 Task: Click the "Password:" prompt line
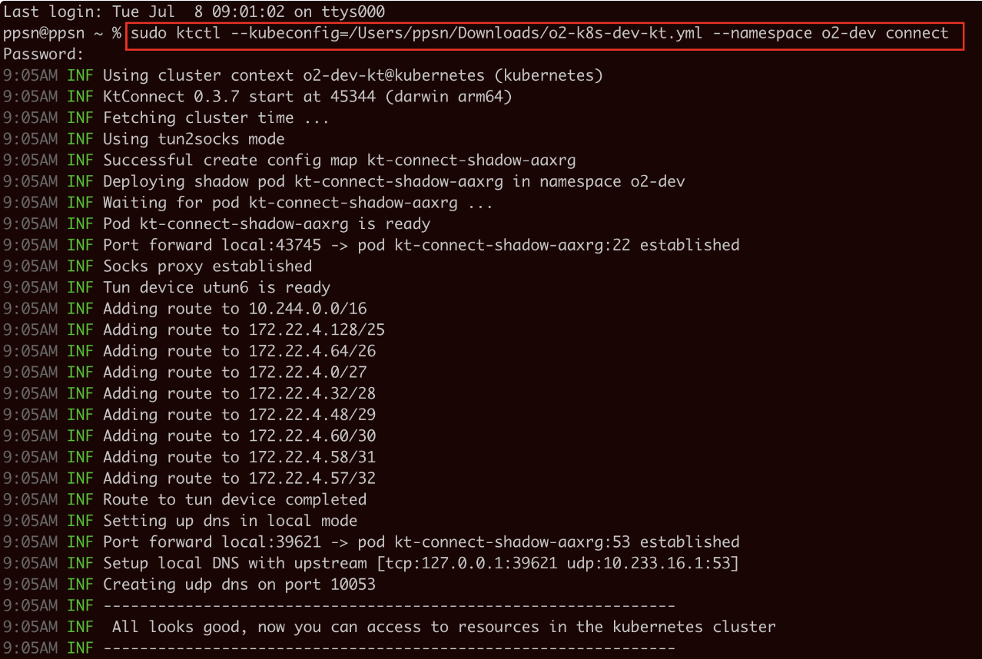pos(43,55)
